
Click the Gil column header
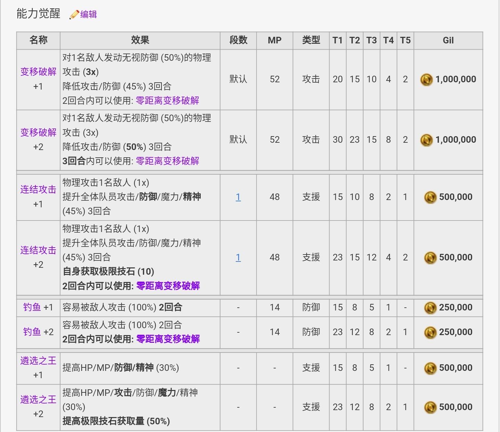(x=448, y=40)
